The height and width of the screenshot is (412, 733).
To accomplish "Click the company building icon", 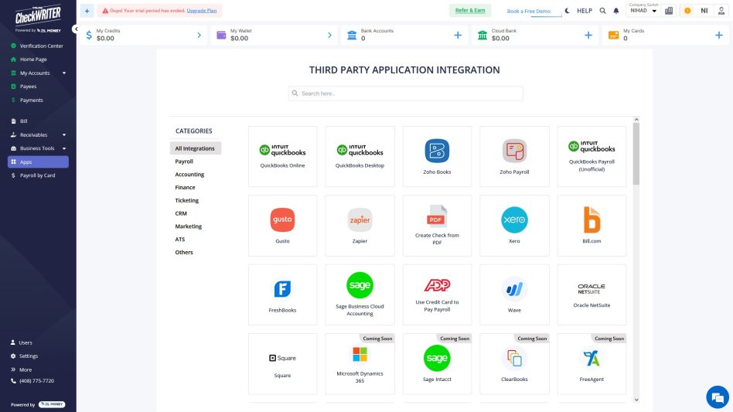I will point(669,11).
